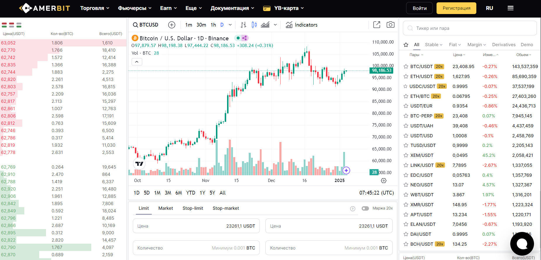Filter favorites with star icon
Screen dimensions: 541x260
(406, 45)
